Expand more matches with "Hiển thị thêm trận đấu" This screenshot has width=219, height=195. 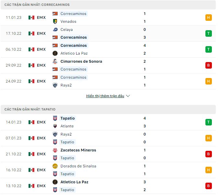(105, 96)
